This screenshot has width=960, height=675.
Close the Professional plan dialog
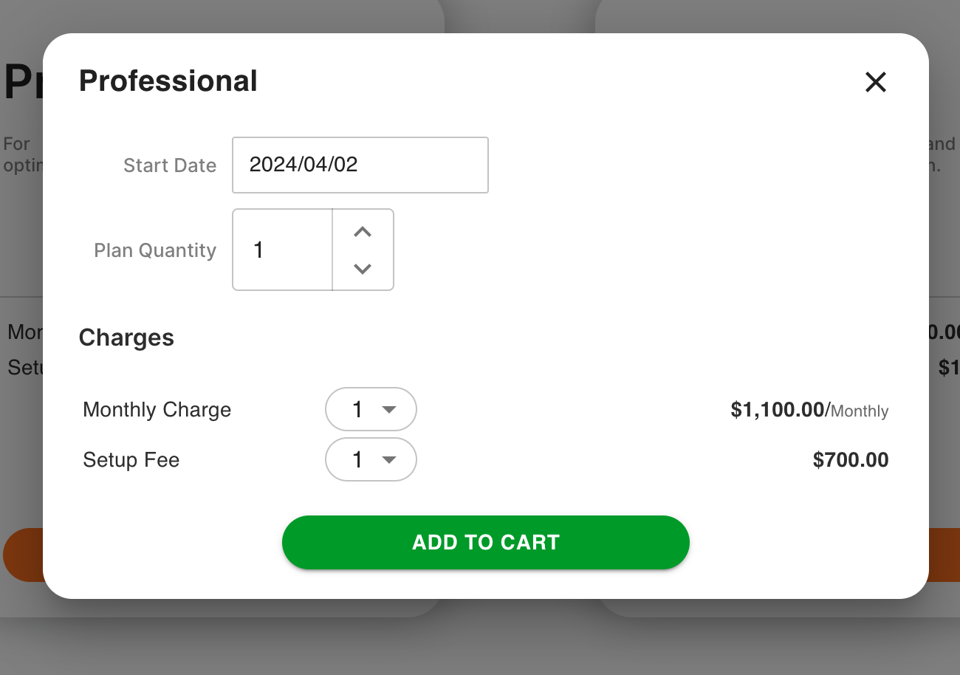875,82
